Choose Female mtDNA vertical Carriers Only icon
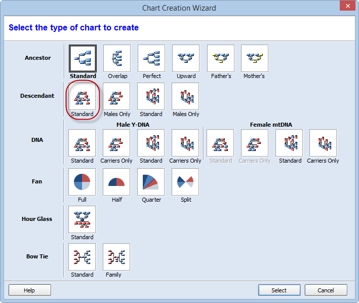 click(323, 143)
